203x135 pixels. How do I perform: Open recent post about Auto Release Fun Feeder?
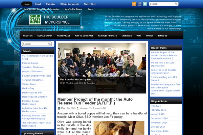click(x=164, y=55)
